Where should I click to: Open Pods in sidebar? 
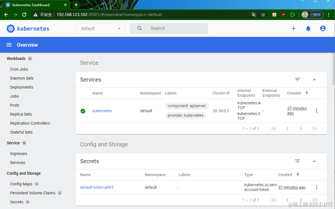pyautogui.click(x=15, y=105)
